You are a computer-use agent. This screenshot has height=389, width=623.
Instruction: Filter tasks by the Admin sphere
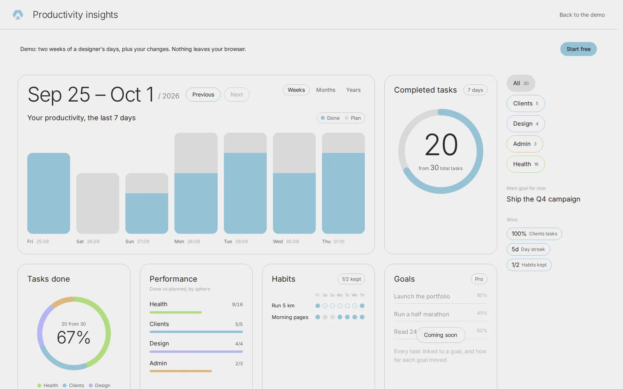[525, 144]
